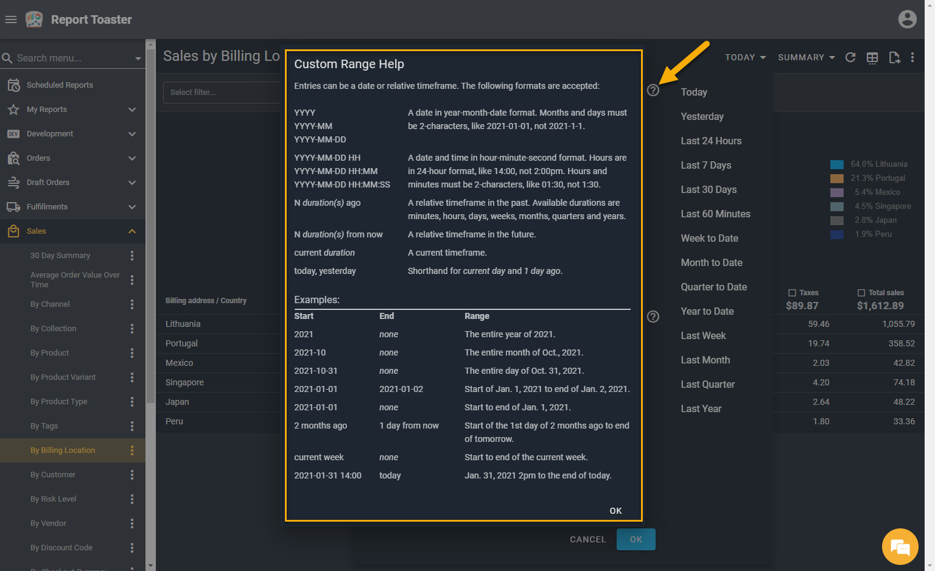The height and width of the screenshot is (571, 935).
Task: Open the table columns layout icon
Action: 872,57
